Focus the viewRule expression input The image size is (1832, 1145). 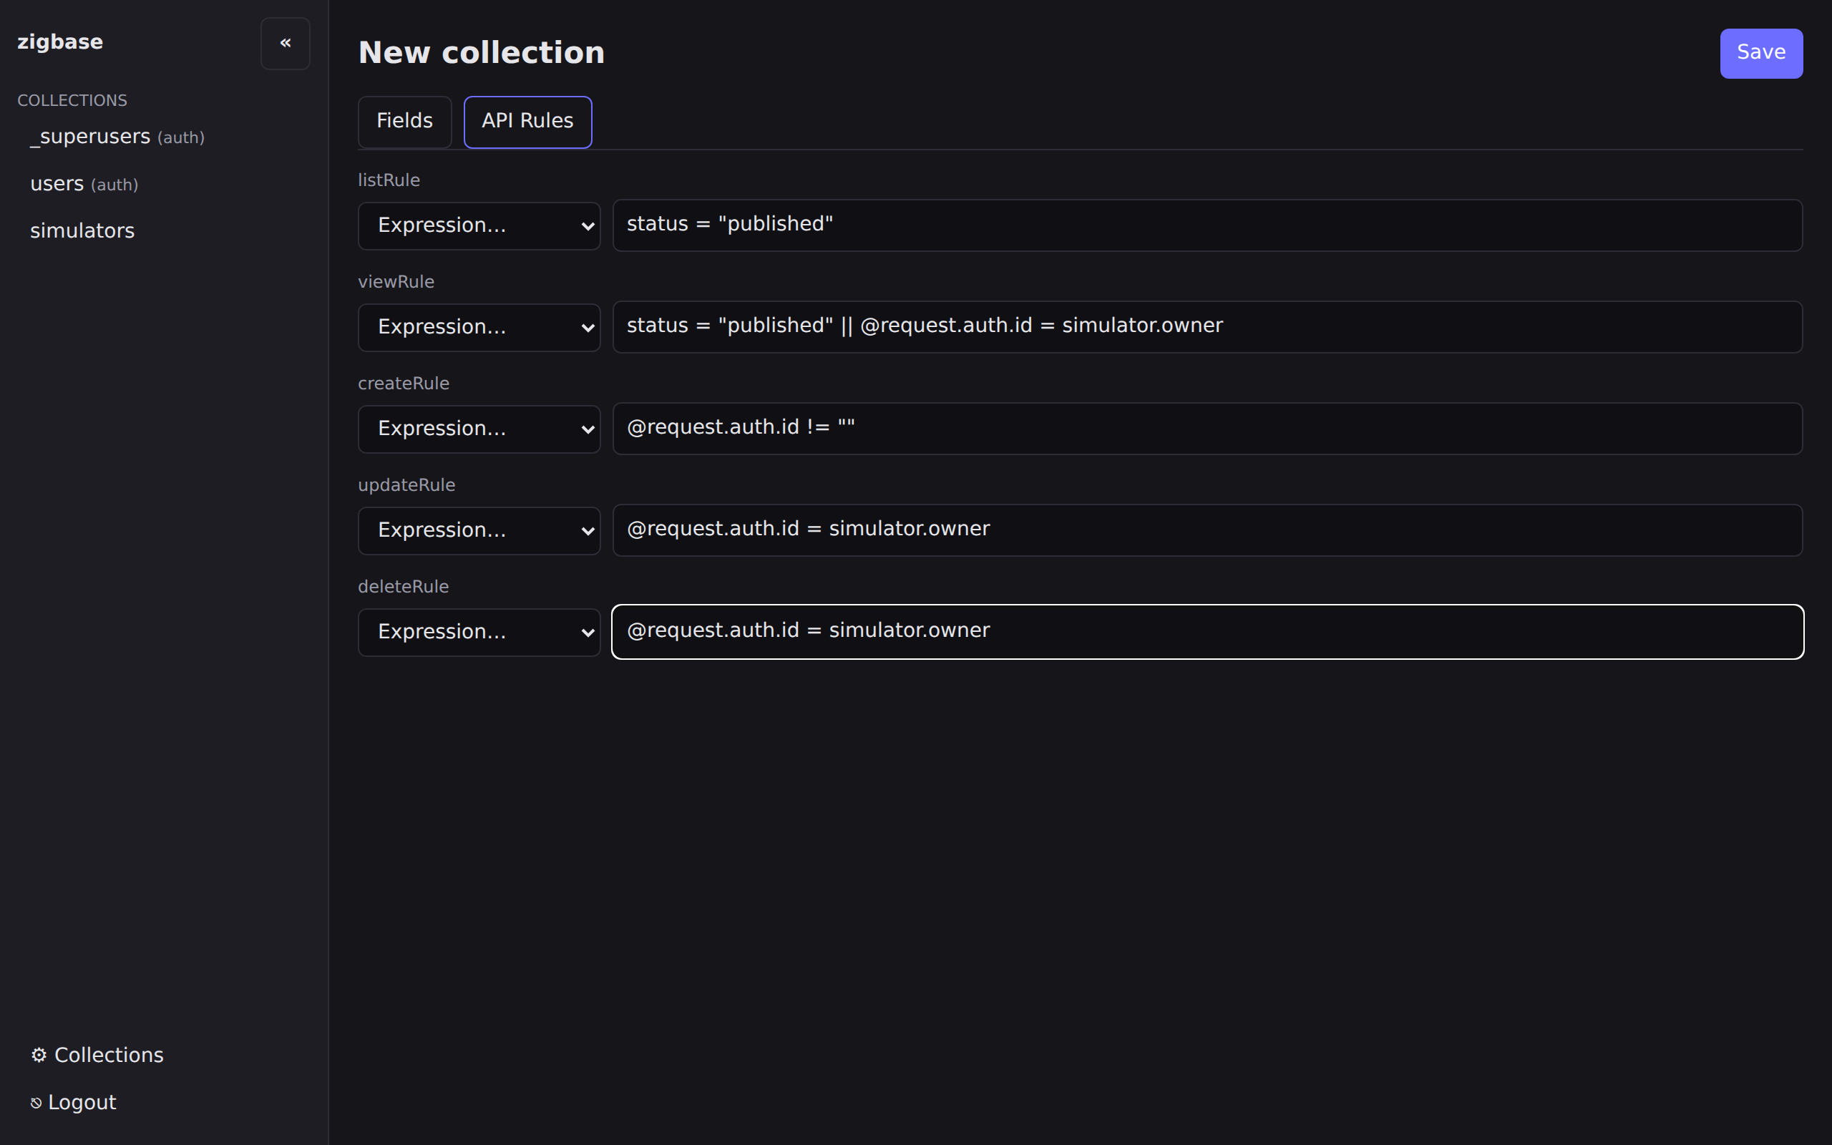1207,326
